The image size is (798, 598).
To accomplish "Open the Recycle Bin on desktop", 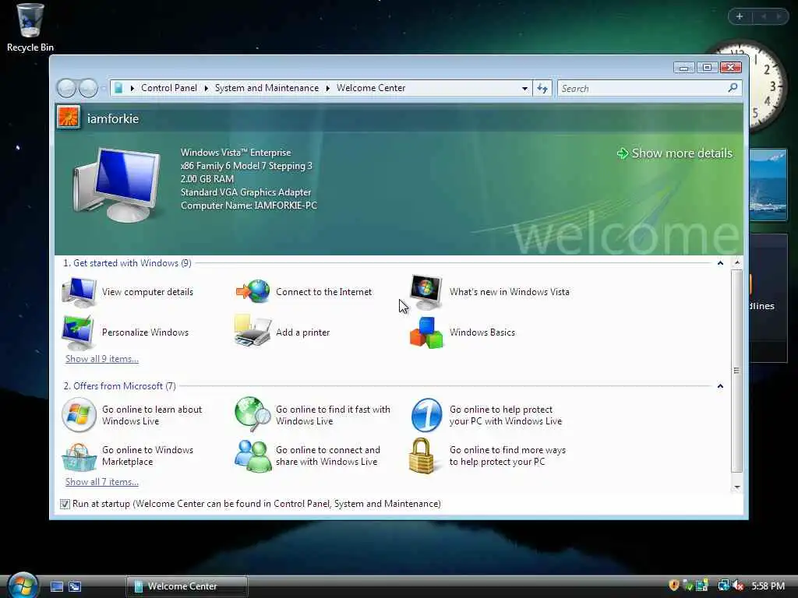I will 30,27.
